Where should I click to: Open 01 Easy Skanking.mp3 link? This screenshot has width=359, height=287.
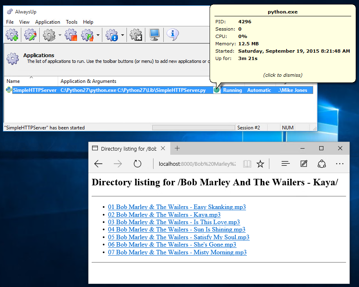pos(177,207)
